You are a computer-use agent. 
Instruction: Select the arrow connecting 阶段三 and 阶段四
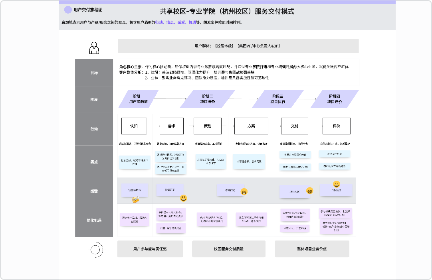[307, 99]
